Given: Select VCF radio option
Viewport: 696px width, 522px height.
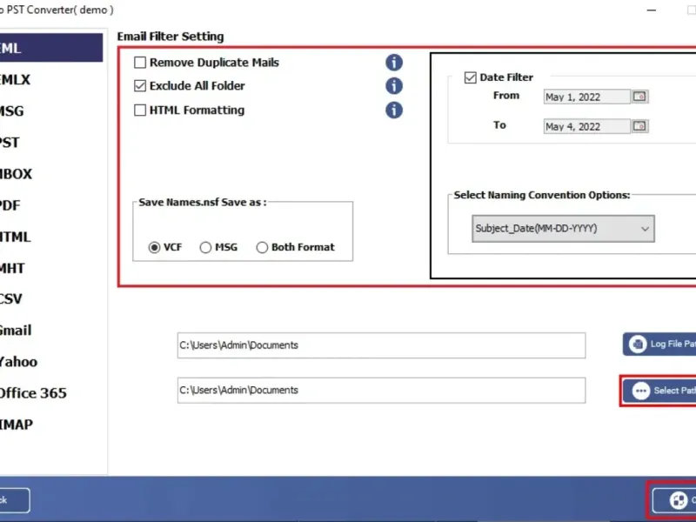Looking at the screenshot, I should (x=154, y=247).
